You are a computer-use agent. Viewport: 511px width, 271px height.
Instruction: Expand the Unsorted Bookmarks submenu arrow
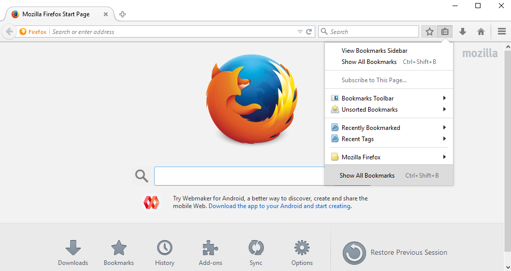tap(444, 109)
